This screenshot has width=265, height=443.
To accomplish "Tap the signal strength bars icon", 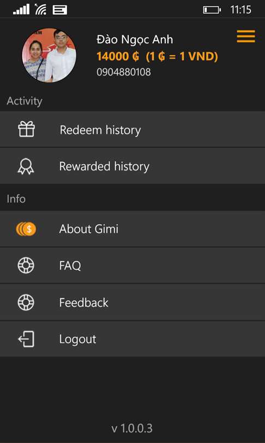I will (x=21, y=9).
